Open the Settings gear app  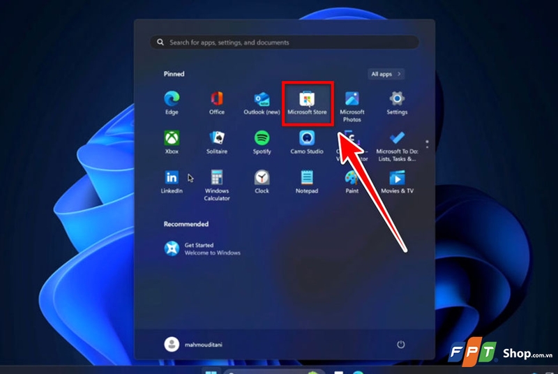point(397,103)
